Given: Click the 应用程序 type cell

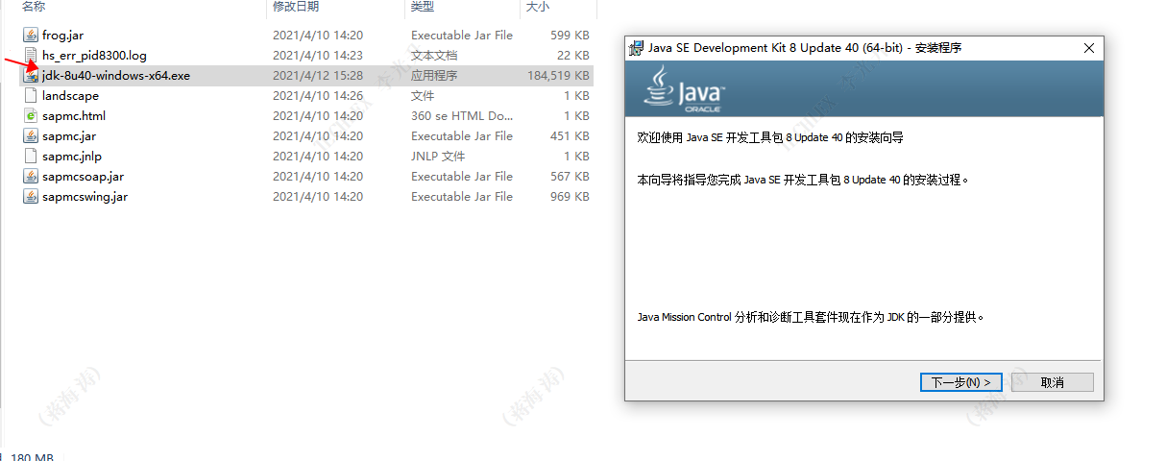Looking at the screenshot, I should tap(434, 76).
